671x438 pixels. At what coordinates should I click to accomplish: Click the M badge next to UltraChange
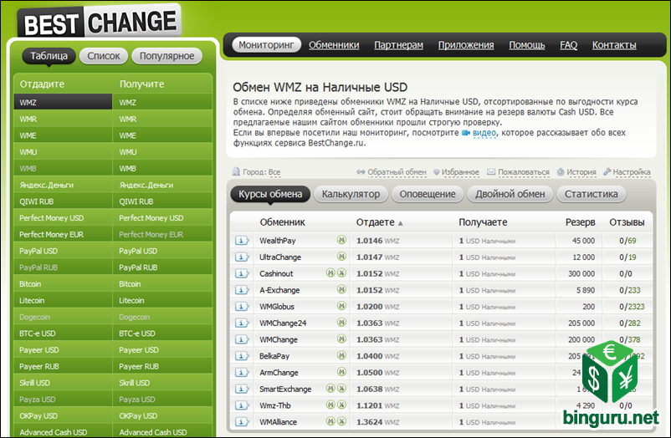(341, 257)
